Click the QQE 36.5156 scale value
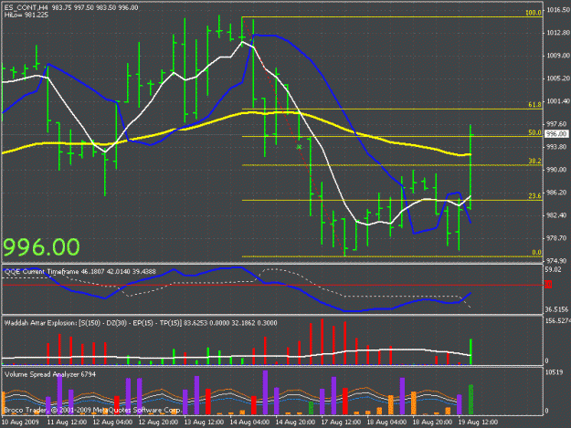Screen dimensions: 571x428 (556, 309)
